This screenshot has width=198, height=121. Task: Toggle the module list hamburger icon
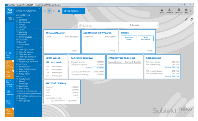click(x=10, y=19)
